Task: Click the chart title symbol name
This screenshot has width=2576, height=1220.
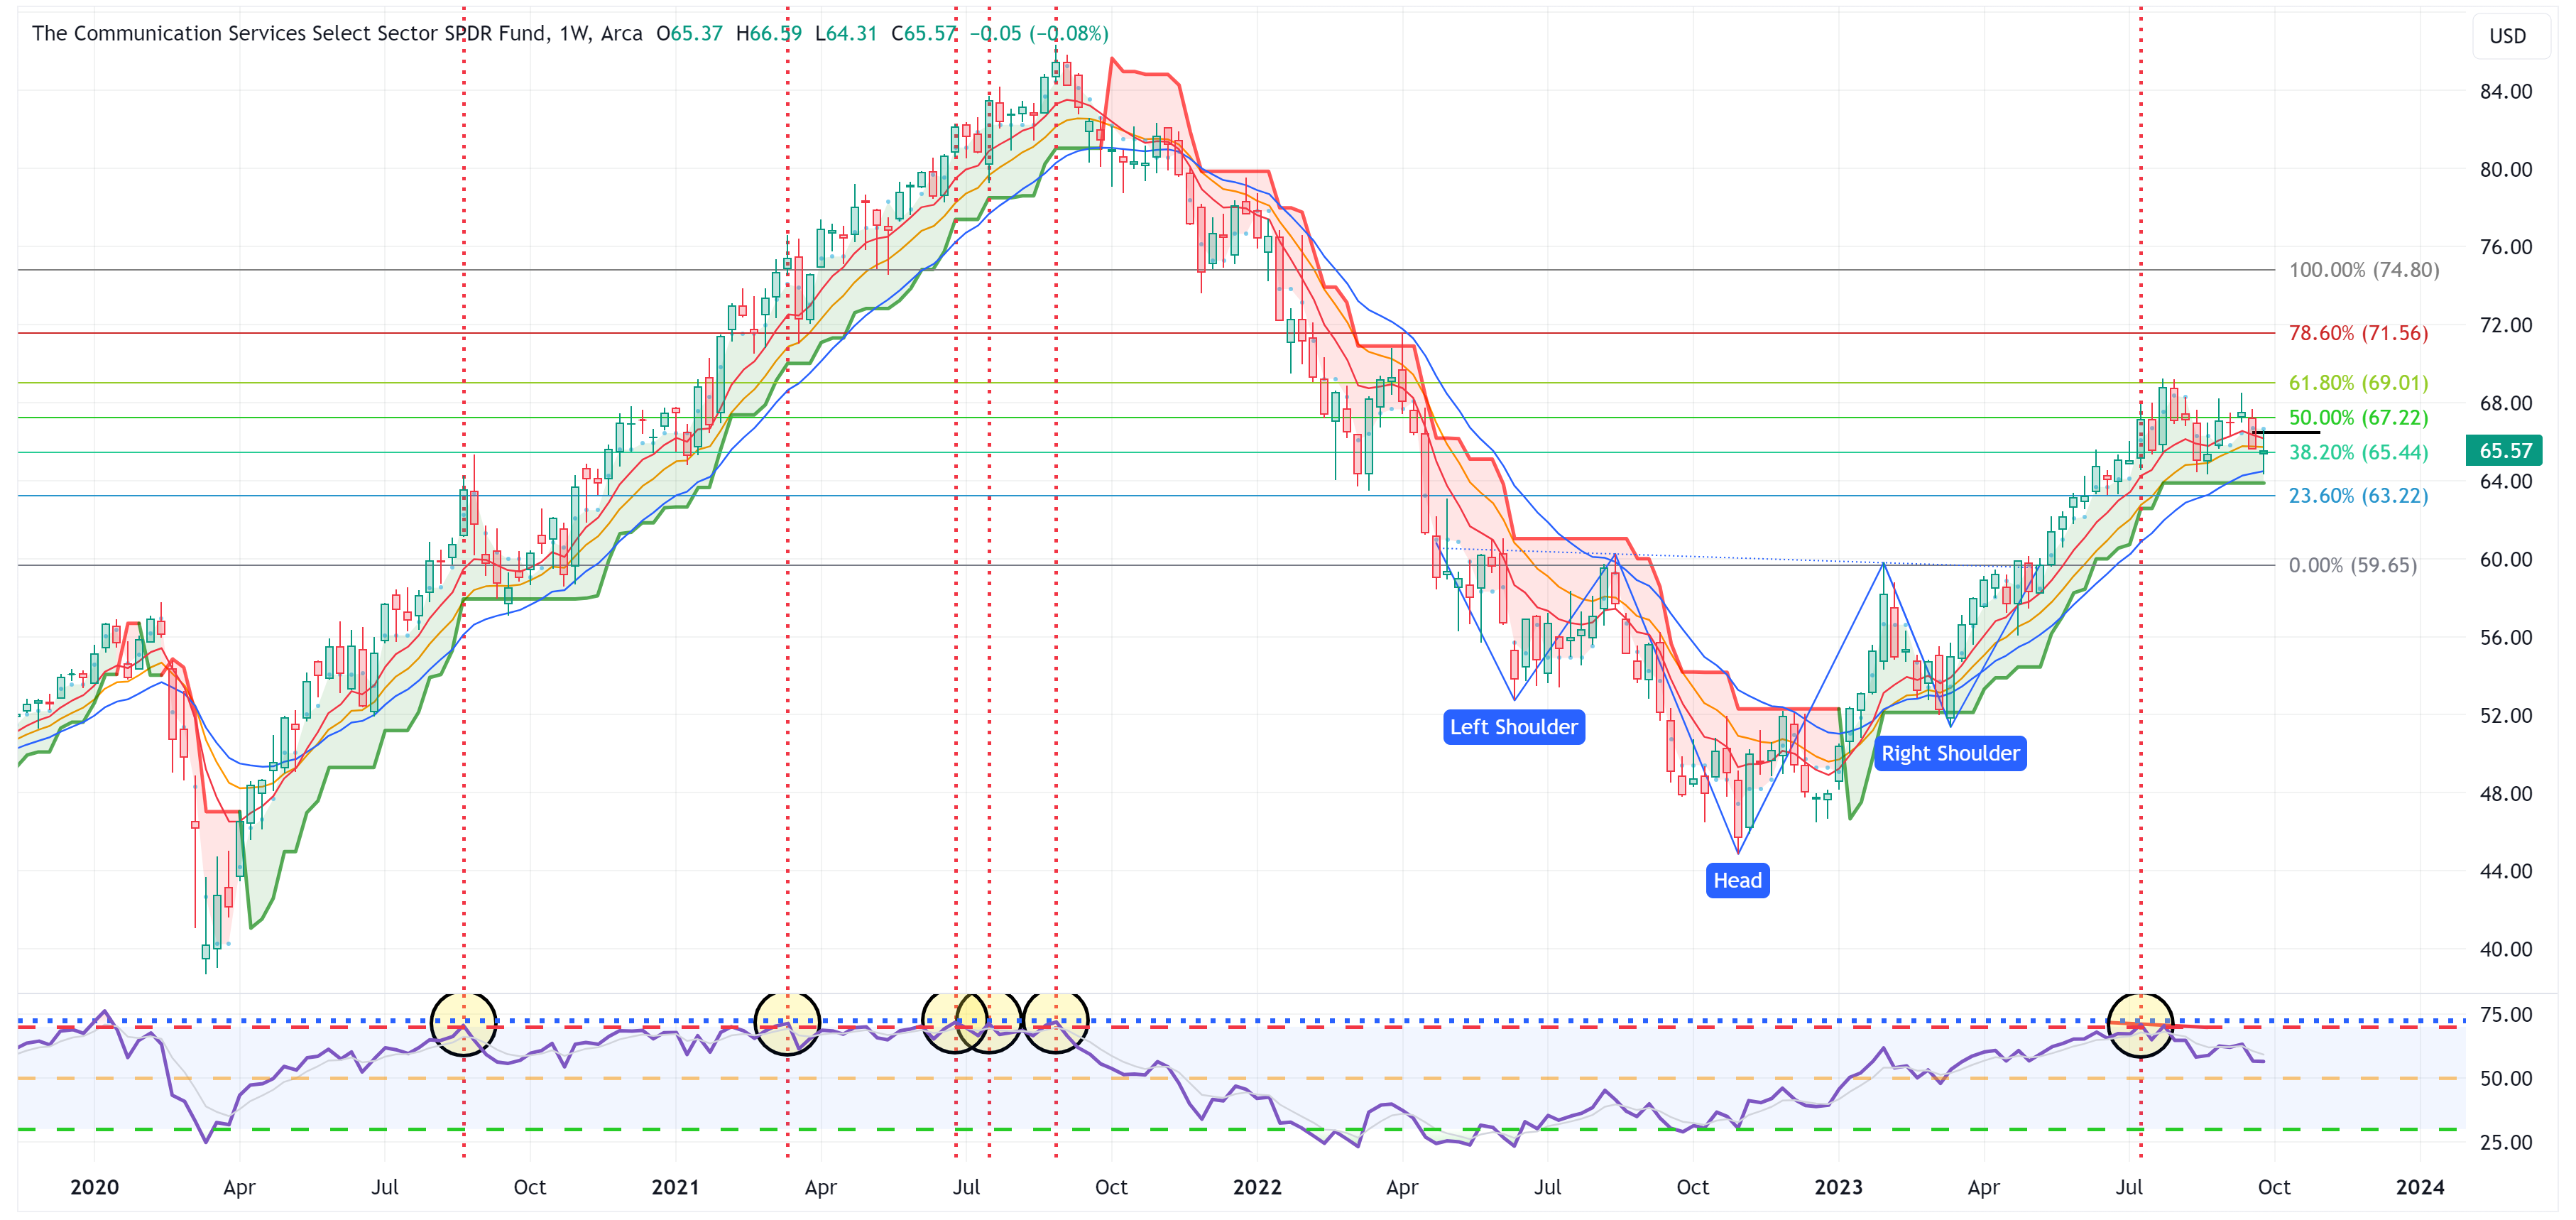Action: pyautogui.click(x=289, y=33)
